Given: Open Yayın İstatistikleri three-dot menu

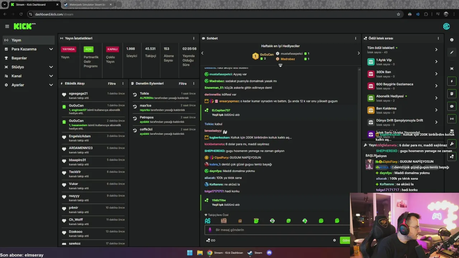Looking at the screenshot, I should [x=194, y=38].
